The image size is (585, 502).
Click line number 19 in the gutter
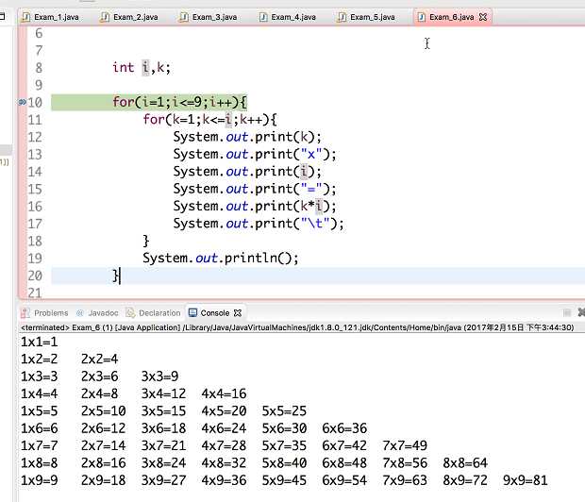point(35,259)
